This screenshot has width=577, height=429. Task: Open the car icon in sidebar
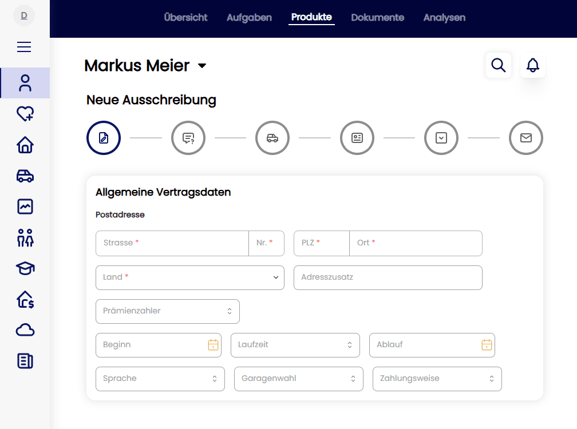pyautogui.click(x=25, y=176)
